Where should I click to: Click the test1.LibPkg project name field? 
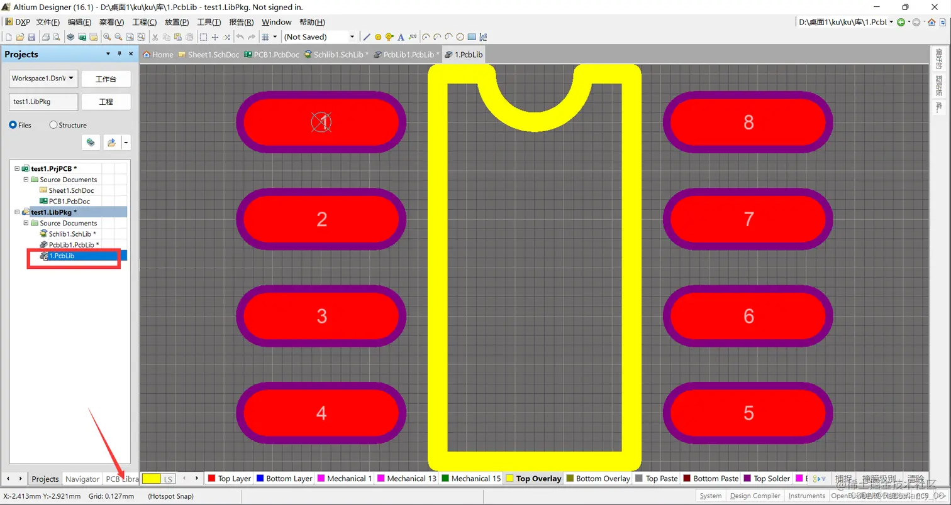point(43,102)
